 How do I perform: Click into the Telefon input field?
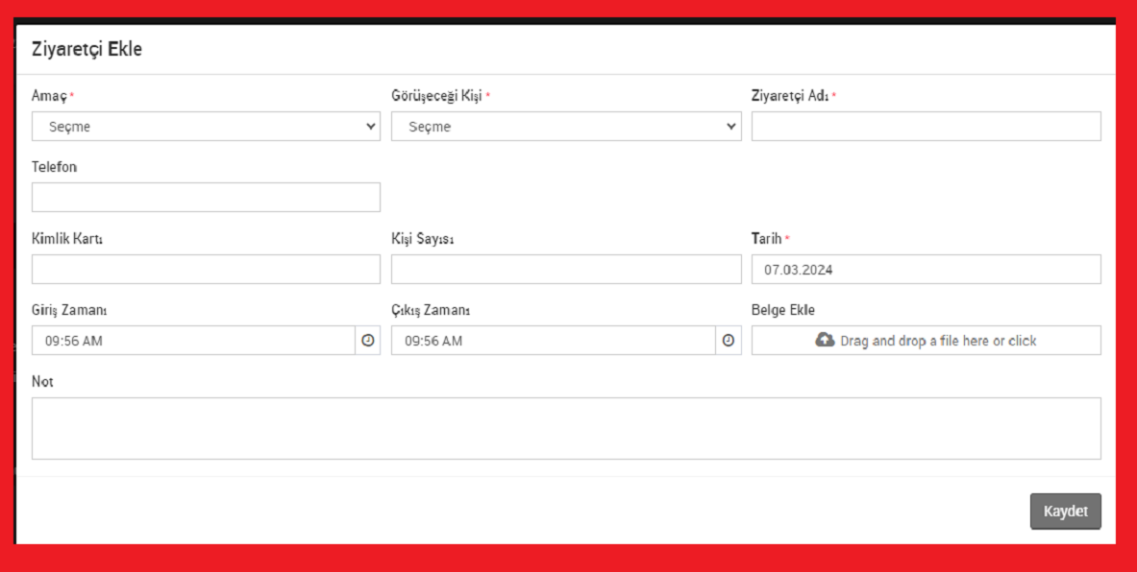click(x=206, y=198)
